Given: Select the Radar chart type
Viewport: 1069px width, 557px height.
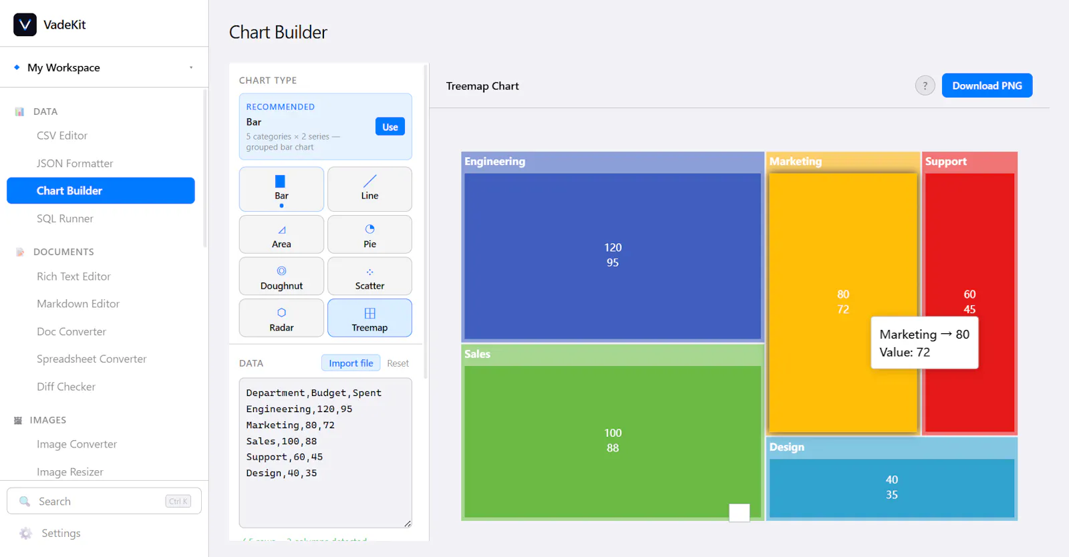Looking at the screenshot, I should (281, 318).
